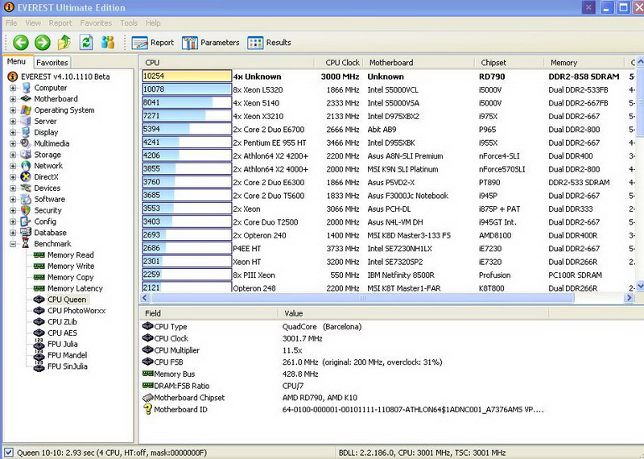Screen dimensions: 644x459
Task: Select the Operating System tree icon
Action: click(26, 110)
